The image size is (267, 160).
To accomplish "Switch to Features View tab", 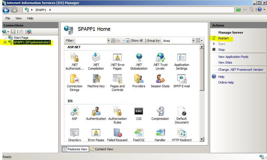I will tap(75, 149).
